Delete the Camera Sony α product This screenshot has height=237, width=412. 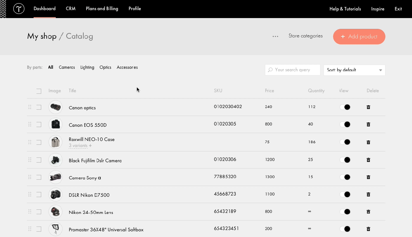[368, 177]
